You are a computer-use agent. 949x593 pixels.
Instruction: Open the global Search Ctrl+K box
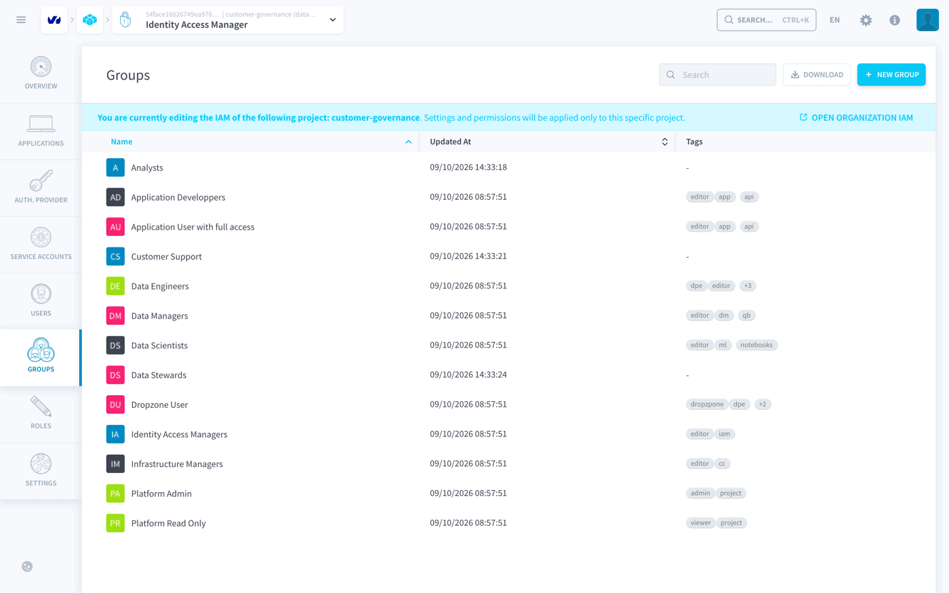point(766,20)
